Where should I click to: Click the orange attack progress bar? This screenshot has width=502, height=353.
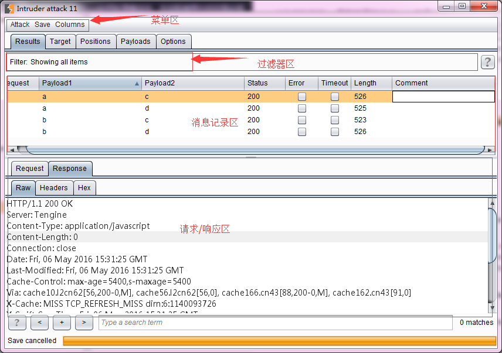[280, 341]
